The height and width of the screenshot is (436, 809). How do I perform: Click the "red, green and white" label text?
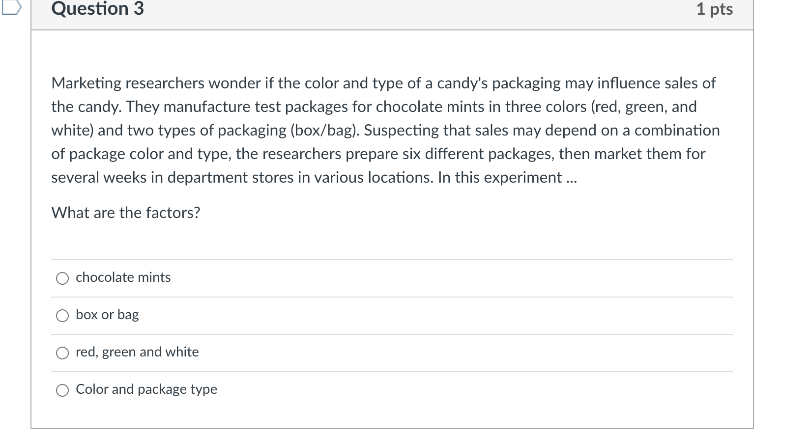coord(137,352)
